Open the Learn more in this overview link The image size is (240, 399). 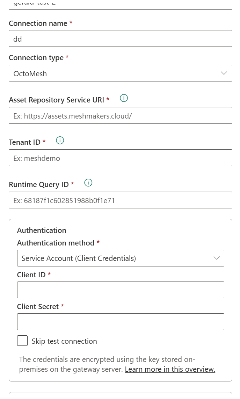[170, 369]
